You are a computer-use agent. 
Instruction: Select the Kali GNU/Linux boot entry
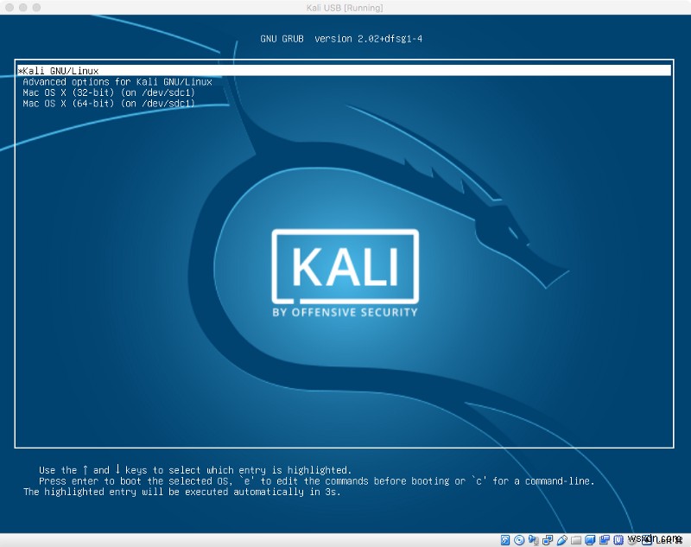click(344, 71)
